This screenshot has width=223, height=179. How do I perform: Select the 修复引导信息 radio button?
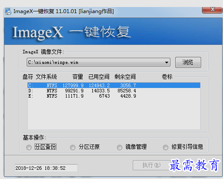[x=166, y=147]
